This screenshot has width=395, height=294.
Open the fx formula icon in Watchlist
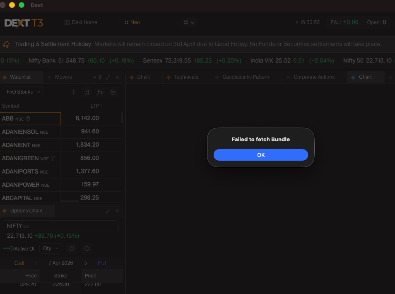[100, 92]
